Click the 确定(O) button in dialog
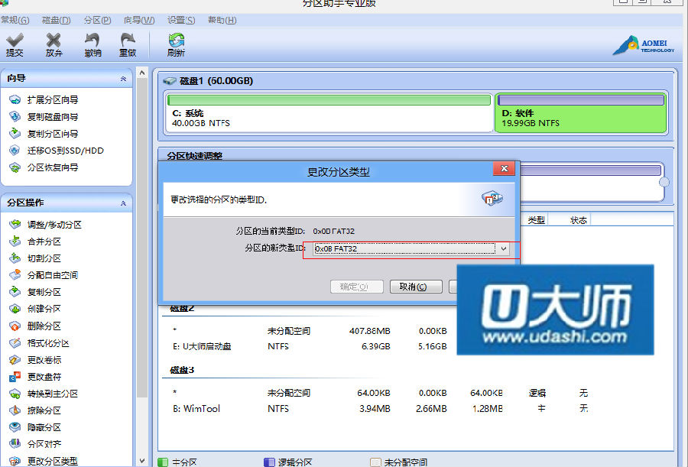 (x=355, y=287)
